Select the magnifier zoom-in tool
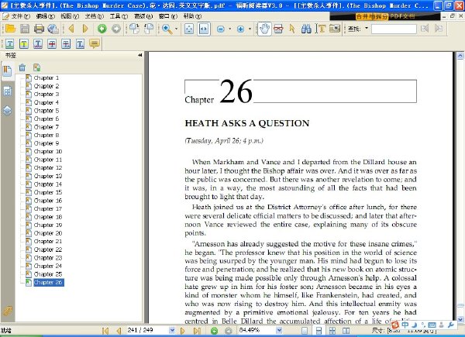Viewport: 465px width, 337px height. tap(167, 29)
